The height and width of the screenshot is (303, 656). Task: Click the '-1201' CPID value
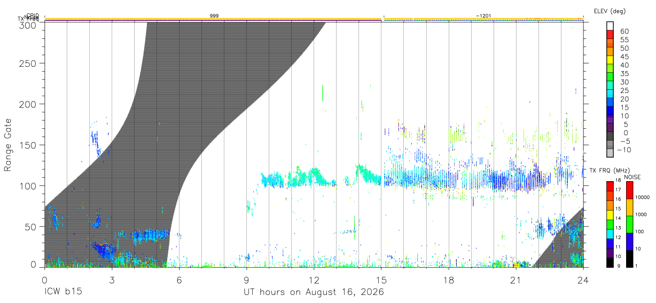tap(483, 16)
